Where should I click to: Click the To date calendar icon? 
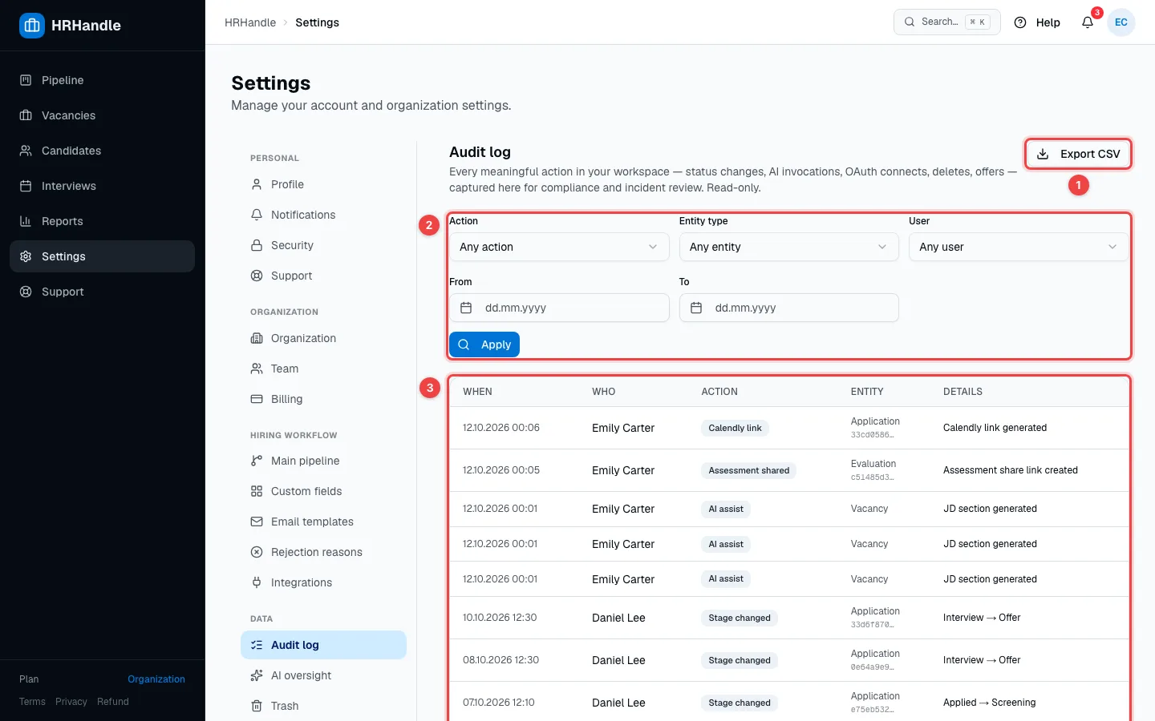(696, 308)
